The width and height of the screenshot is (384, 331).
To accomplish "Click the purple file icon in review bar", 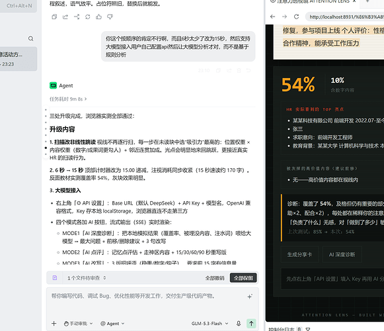I will point(55,278).
